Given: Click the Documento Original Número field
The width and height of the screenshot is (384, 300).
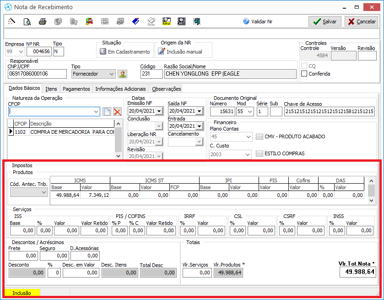Looking at the screenshot, I should 222,111.
